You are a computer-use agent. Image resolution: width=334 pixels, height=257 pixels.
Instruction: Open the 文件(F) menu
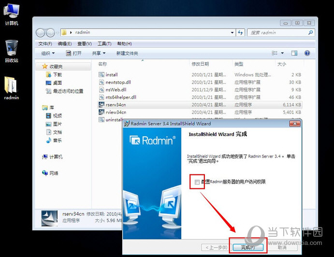click(45, 43)
